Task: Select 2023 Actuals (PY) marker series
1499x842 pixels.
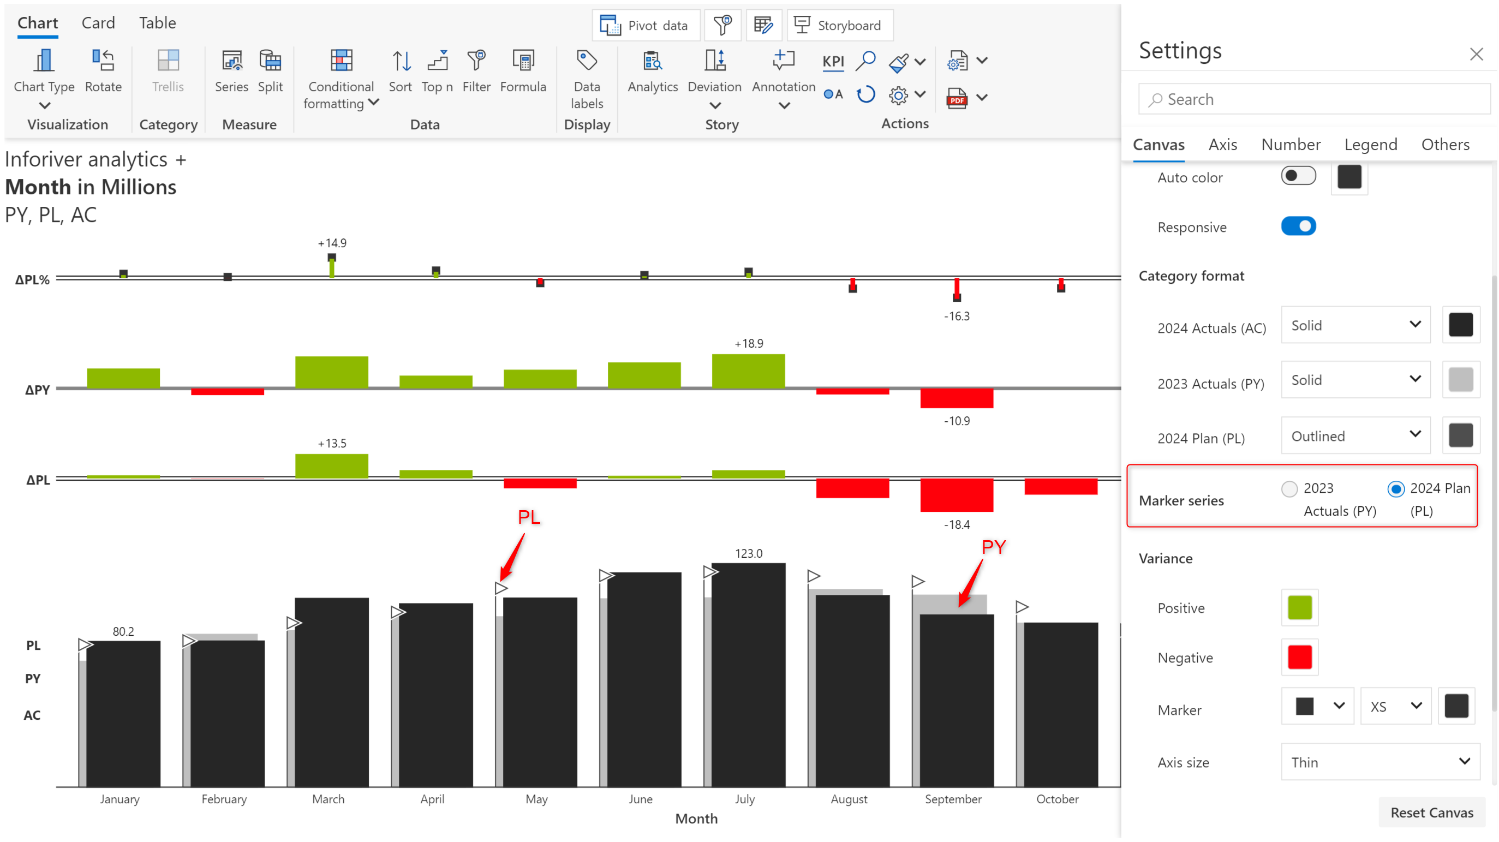Action: click(1289, 489)
